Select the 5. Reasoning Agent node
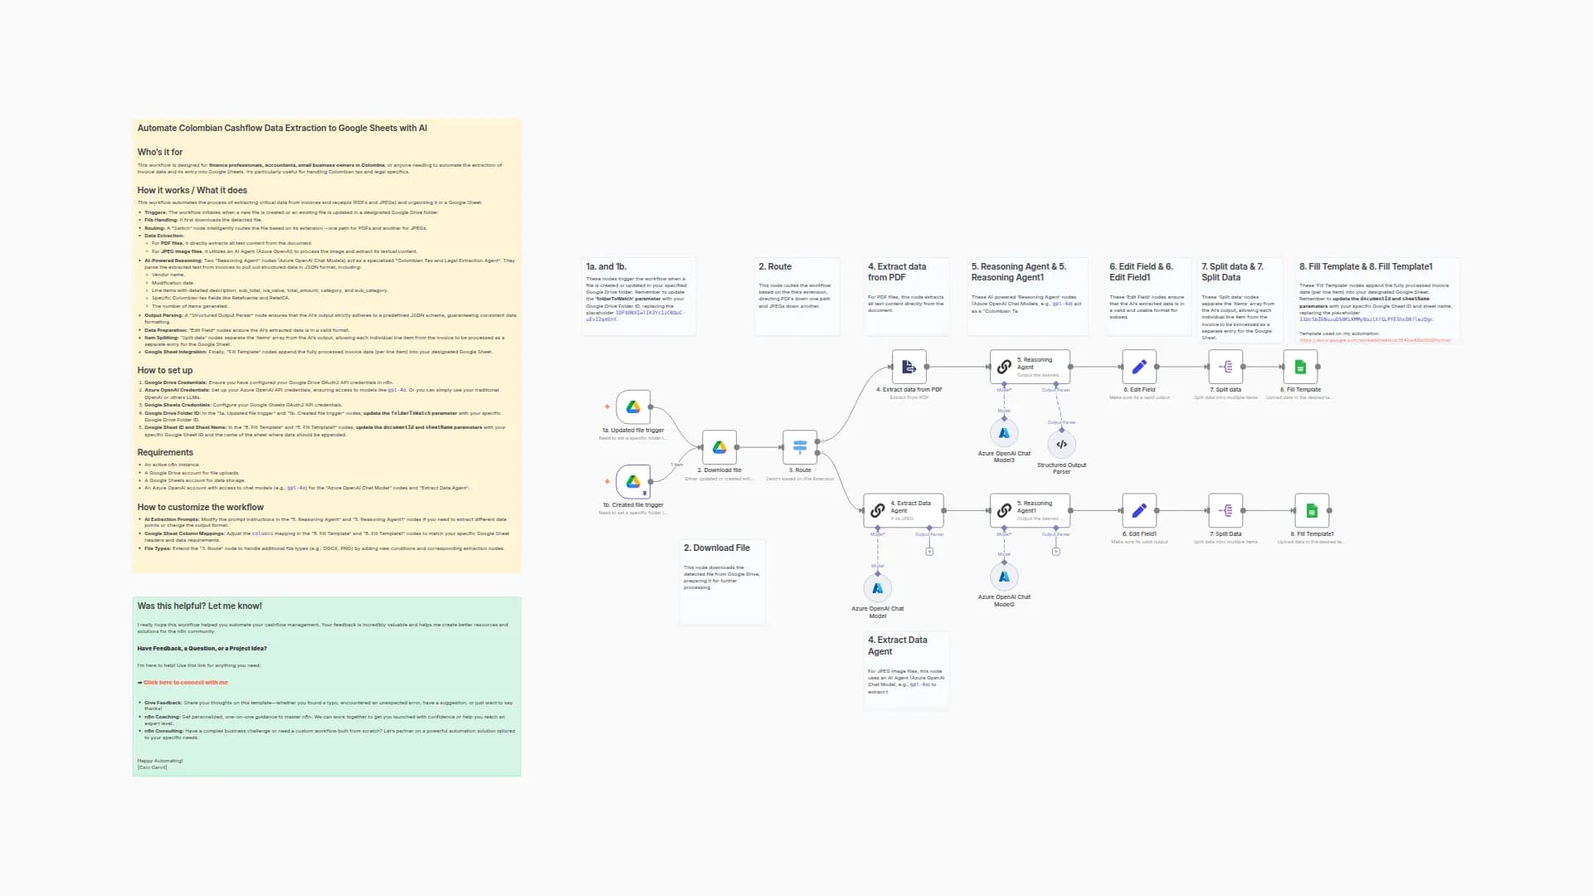 [1030, 365]
